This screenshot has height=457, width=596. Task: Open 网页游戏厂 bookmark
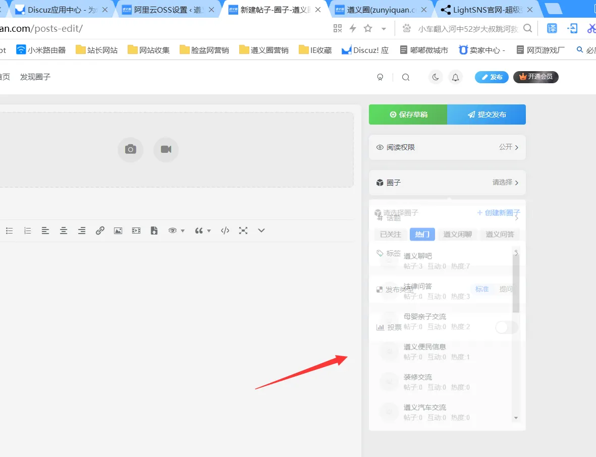click(540, 50)
